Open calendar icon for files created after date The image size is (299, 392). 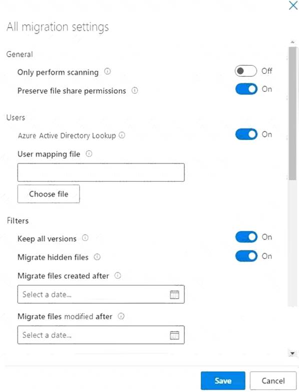174,295
